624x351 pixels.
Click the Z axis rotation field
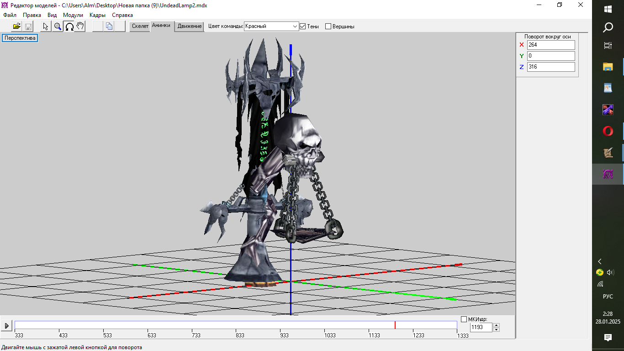pyautogui.click(x=551, y=67)
